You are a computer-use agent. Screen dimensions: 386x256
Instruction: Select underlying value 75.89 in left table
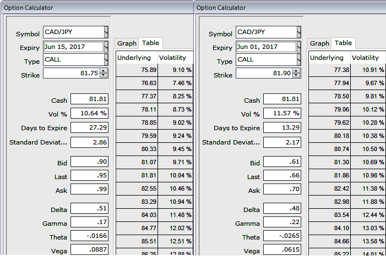(x=137, y=70)
